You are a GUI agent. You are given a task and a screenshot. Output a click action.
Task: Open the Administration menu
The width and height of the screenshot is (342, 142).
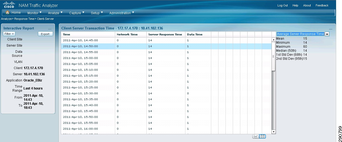click(x=122, y=13)
